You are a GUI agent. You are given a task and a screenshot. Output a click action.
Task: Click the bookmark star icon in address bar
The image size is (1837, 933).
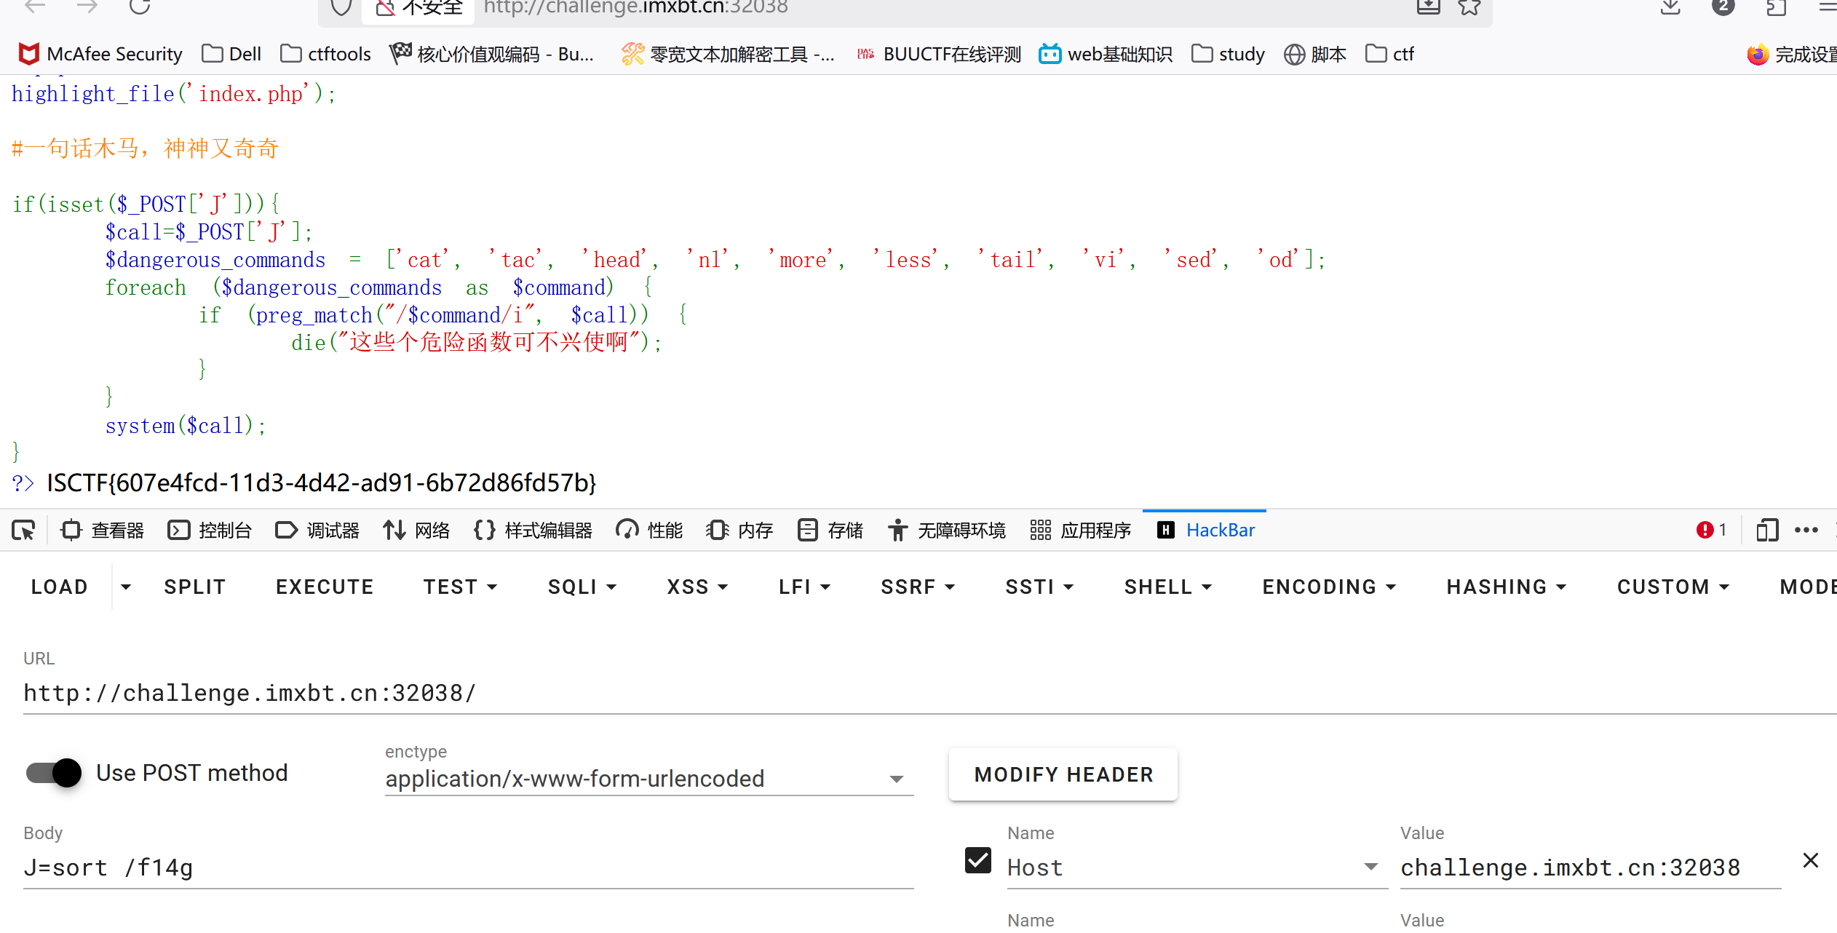1469,7
